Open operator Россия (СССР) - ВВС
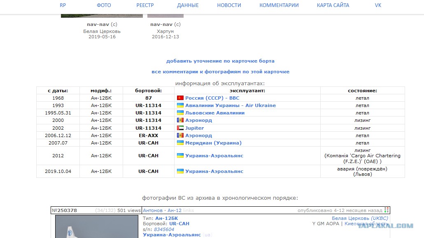The width and height of the screenshot is (424, 238). pos(212,98)
